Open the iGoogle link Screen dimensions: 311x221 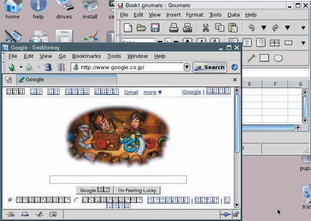click(x=192, y=92)
